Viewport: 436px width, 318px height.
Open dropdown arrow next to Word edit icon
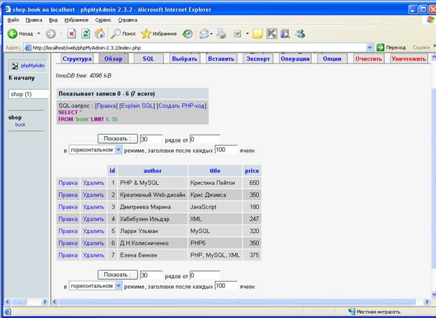[x=247, y=33]
